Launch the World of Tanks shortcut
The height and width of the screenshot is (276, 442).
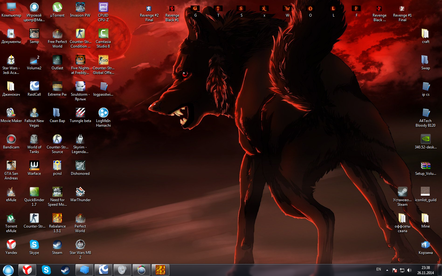[x=34, y=144]
